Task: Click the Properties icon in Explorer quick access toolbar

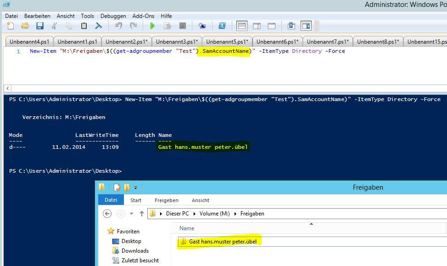Action: pyautogui.click(x=117, y=187)
